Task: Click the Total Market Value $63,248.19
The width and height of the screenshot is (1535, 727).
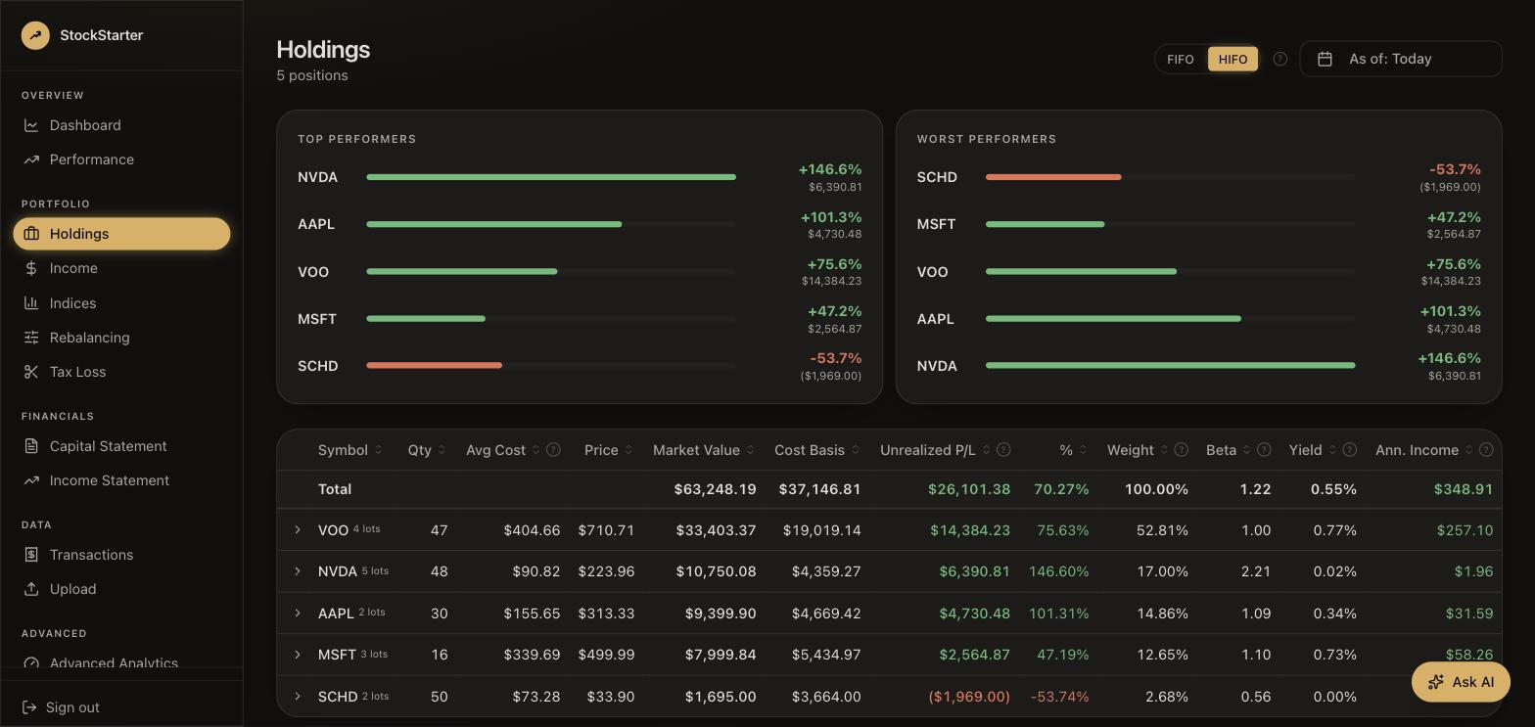Action: point(715,489)
